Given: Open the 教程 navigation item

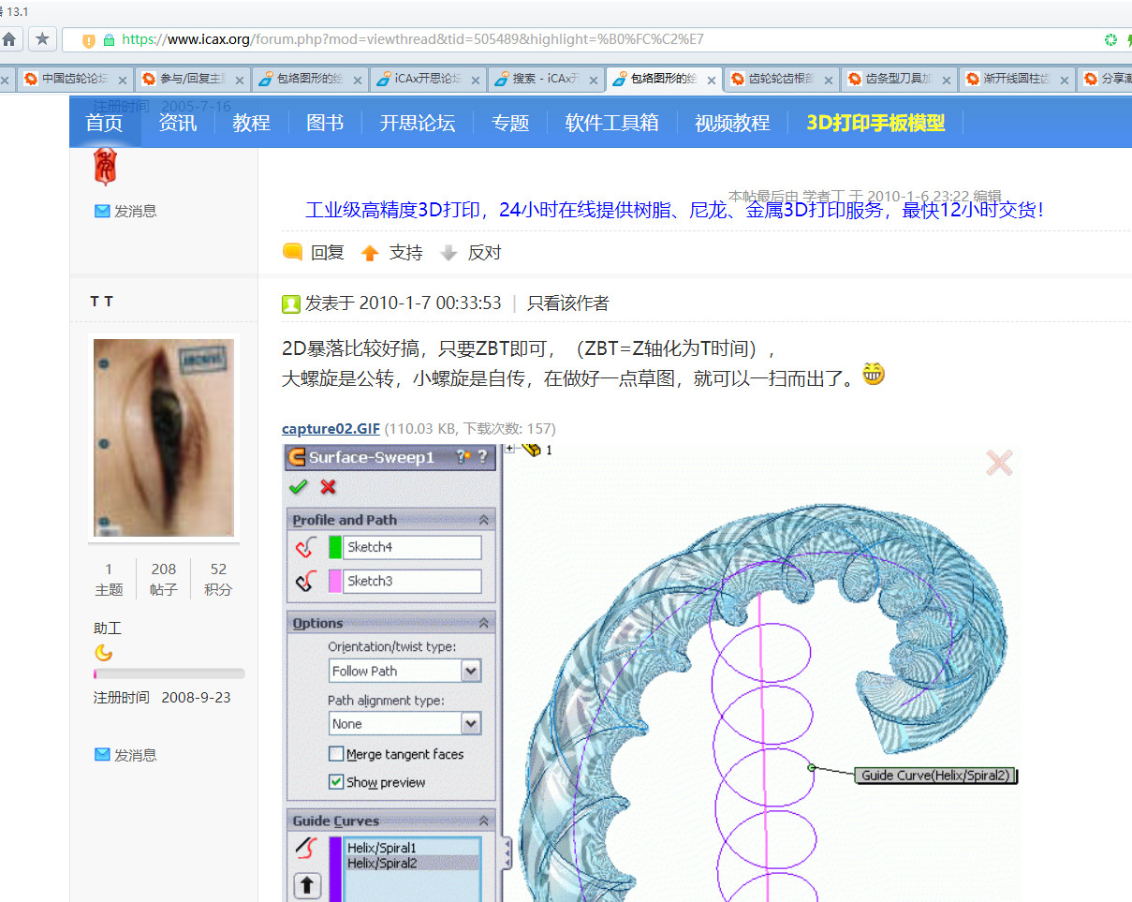Looking at the screenshot, I should [252, 123].
